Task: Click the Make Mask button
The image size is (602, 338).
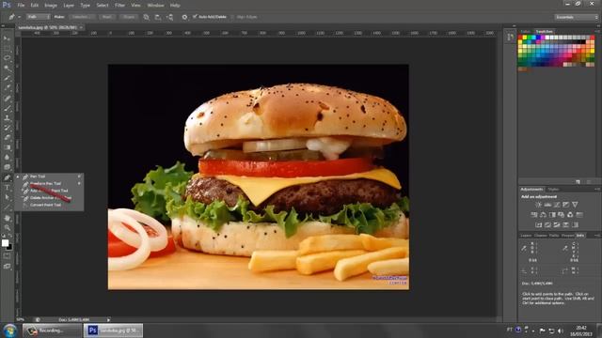Action: (106, 17)
